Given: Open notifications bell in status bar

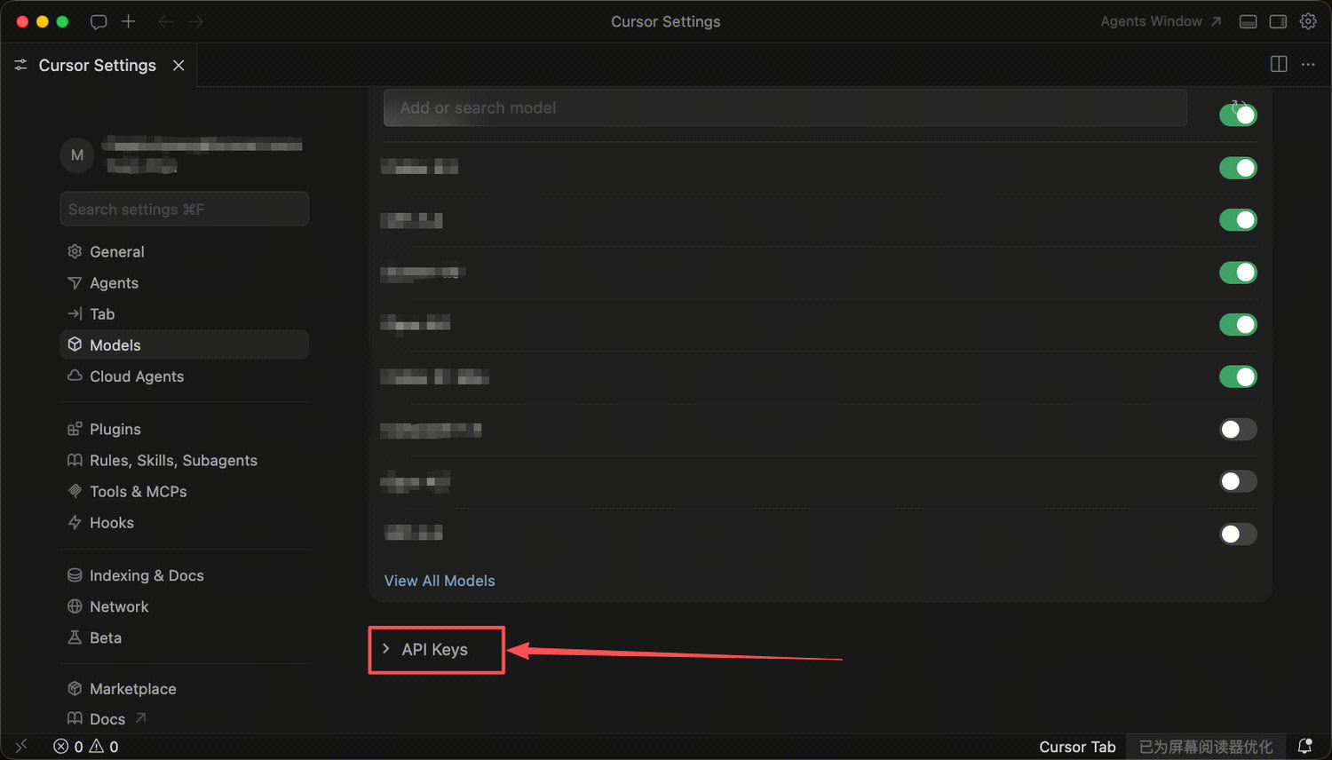Looking at the screenshot, I should (x=1304, y=747).
